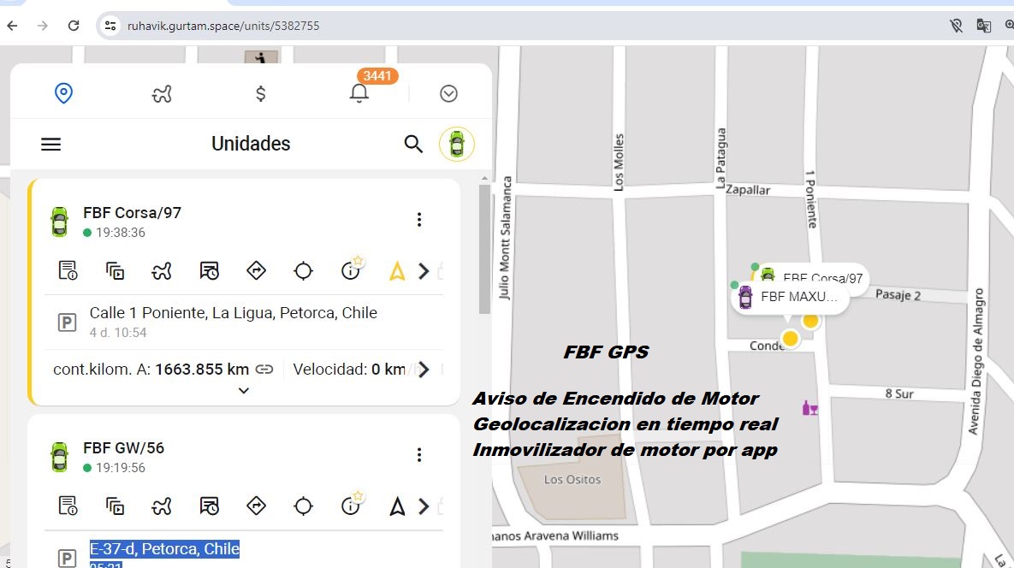Switch to the dollar sign tab

[x=261, y=93]
